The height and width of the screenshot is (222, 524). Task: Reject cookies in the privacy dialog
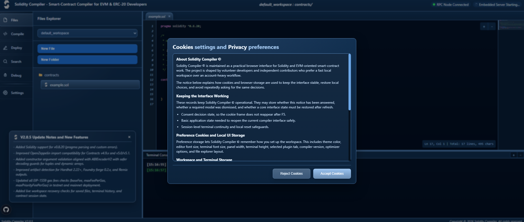coord(291,174)
